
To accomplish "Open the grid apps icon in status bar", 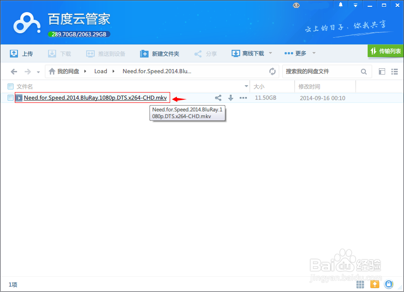I will tap(360, 284).
